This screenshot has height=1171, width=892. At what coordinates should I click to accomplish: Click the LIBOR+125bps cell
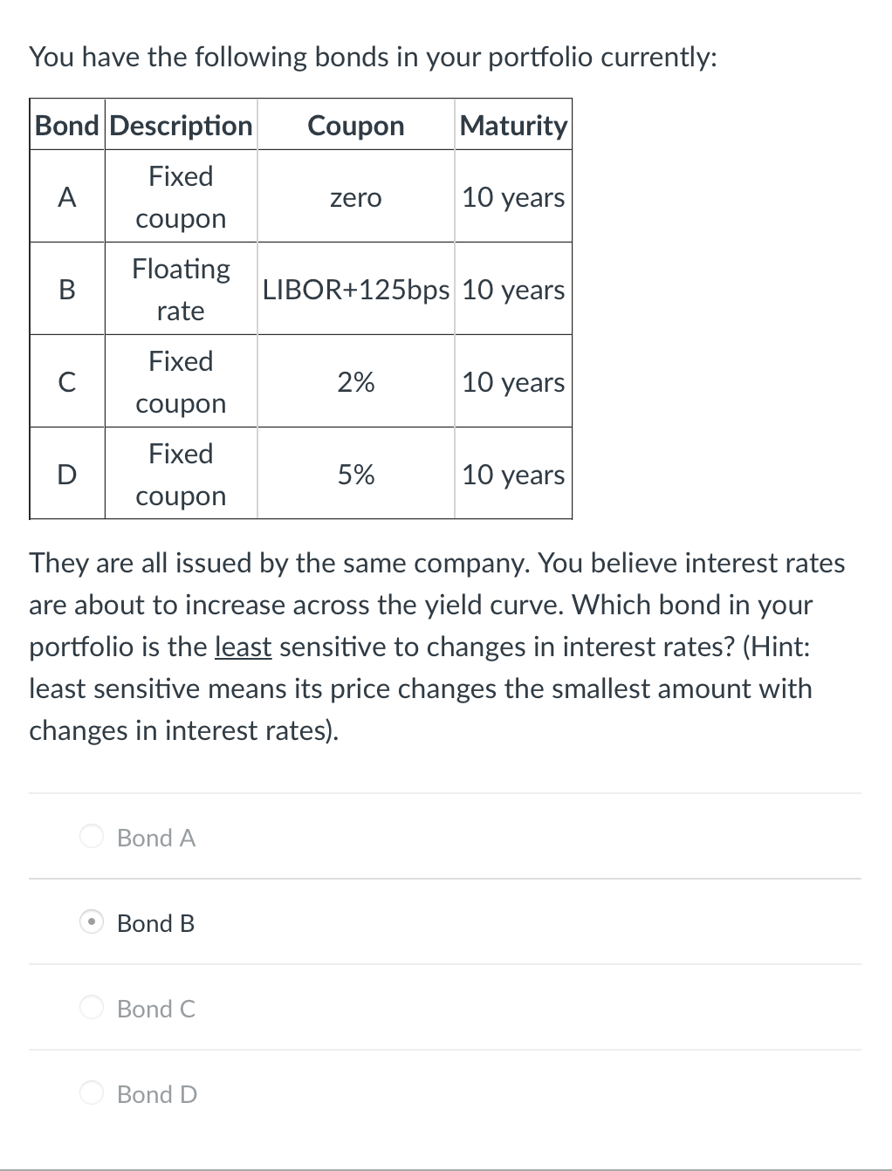coord(355,290)
